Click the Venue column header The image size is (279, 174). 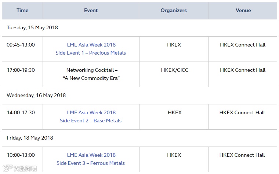[x=243, y=11]
